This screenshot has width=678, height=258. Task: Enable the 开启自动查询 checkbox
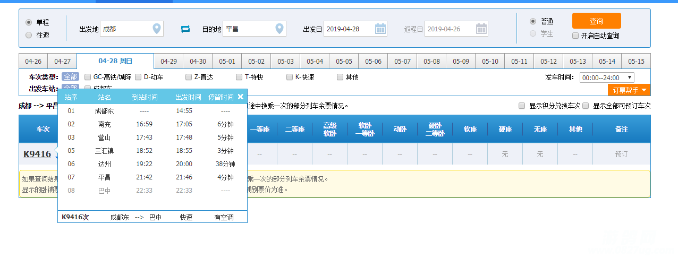(x=575, y=36)
